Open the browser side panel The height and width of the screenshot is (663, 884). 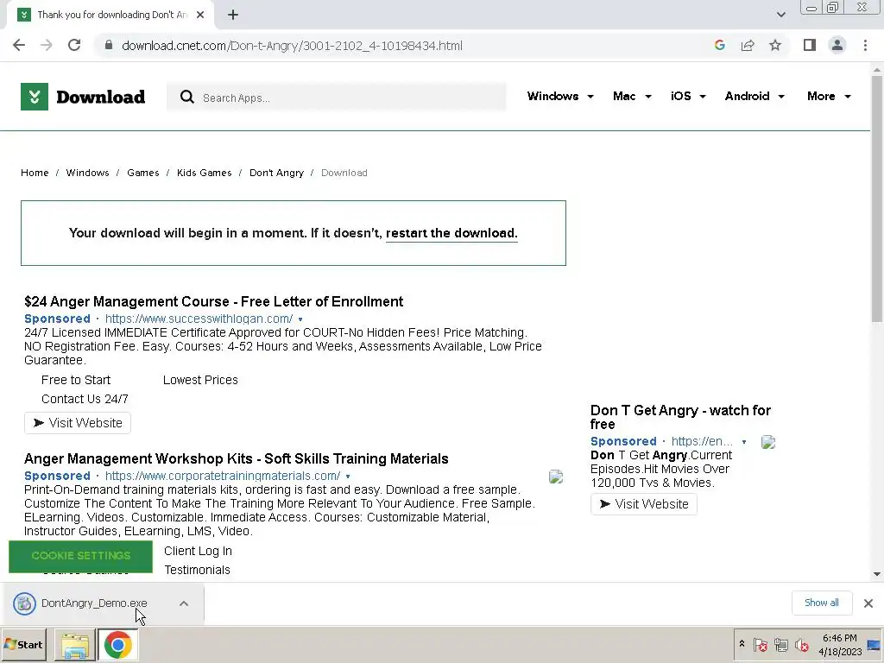tap(810, 45)
